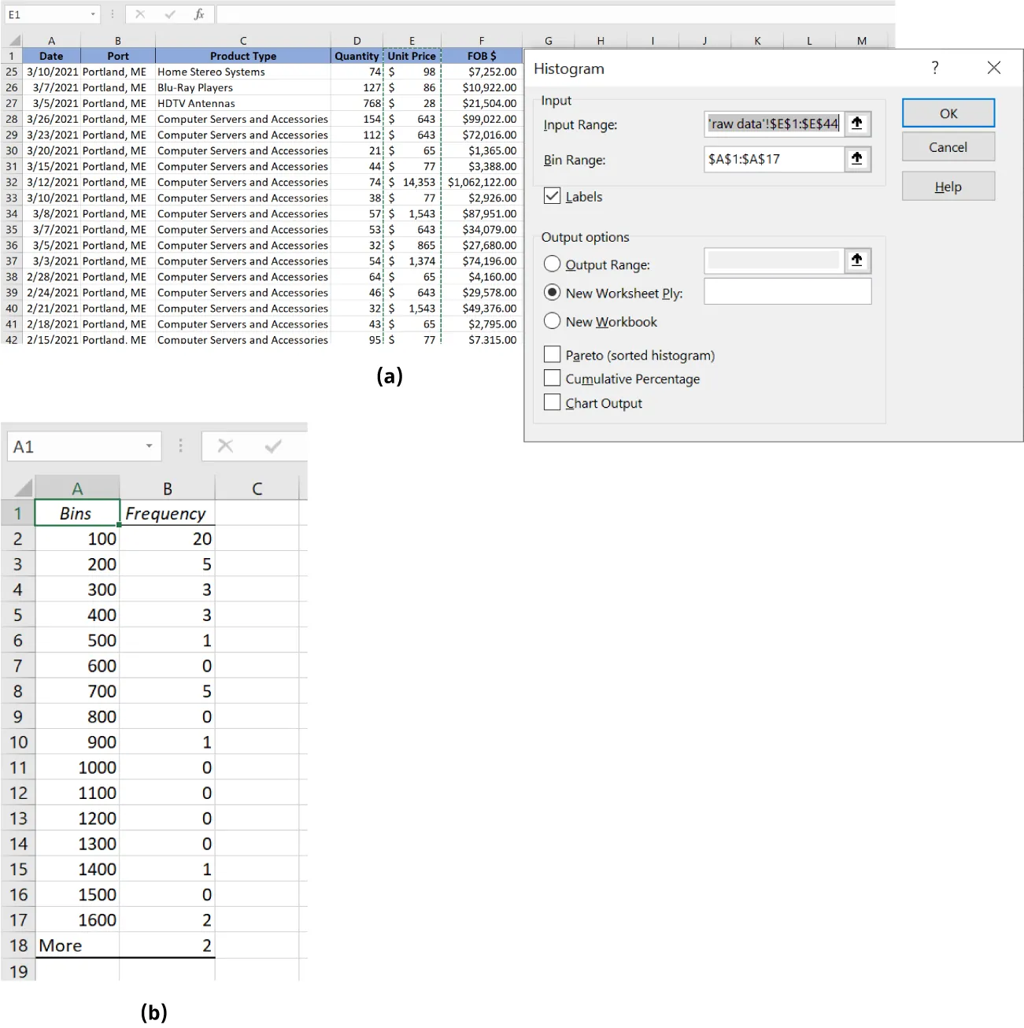
Task: Select the New Workbook radio button
Action: (x=552, y=321)
